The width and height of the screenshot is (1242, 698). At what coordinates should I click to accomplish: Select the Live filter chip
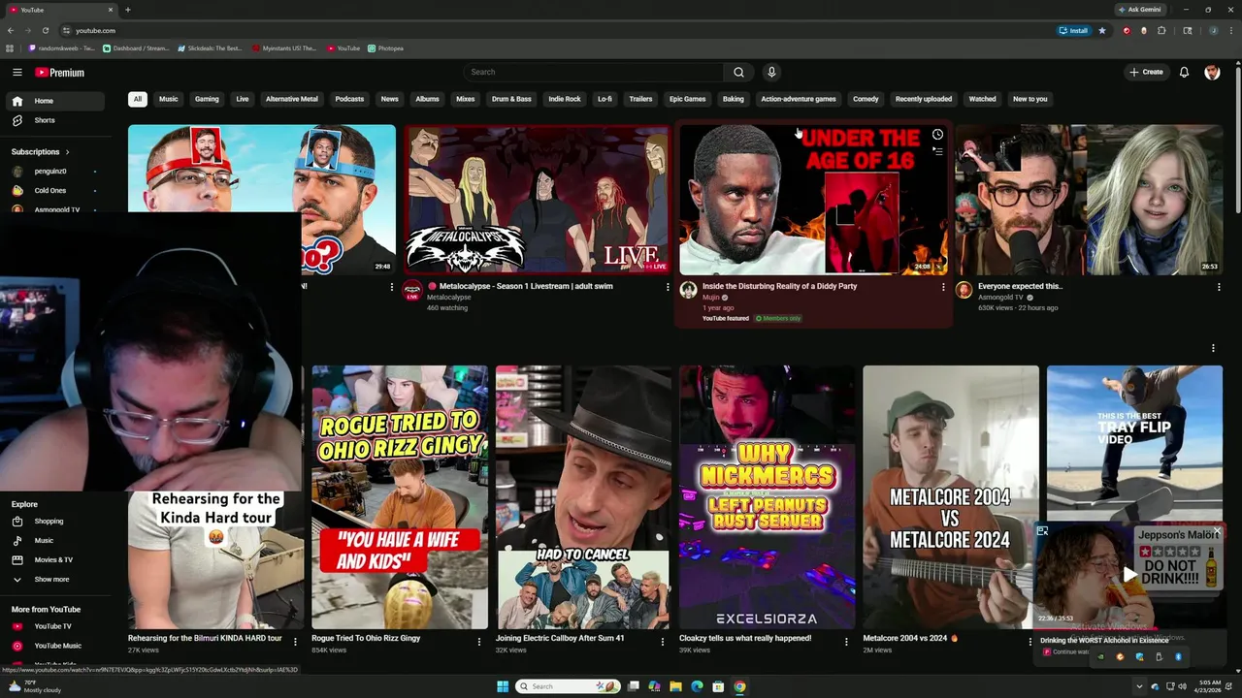(x=243, y=99)
